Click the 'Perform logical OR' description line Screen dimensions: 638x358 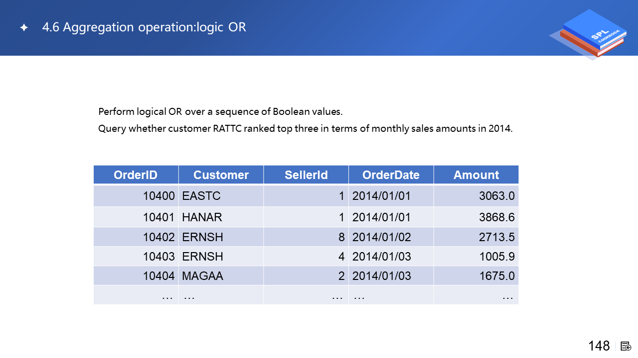coord(220,111)
